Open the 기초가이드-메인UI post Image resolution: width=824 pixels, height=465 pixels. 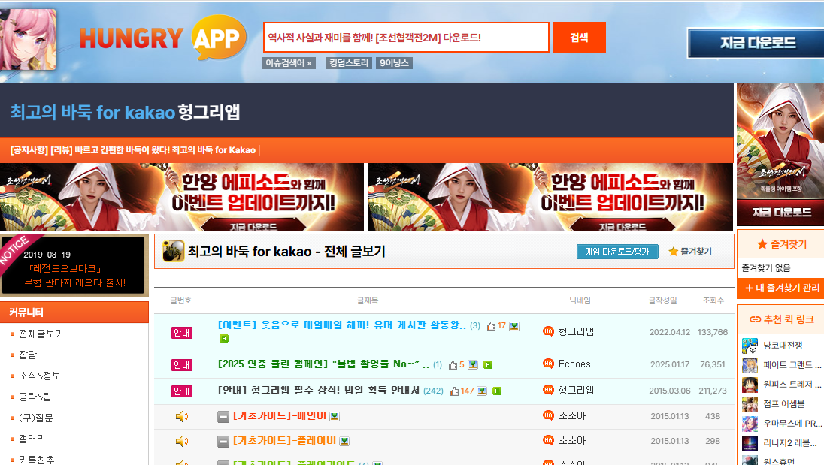click(280, 415)
